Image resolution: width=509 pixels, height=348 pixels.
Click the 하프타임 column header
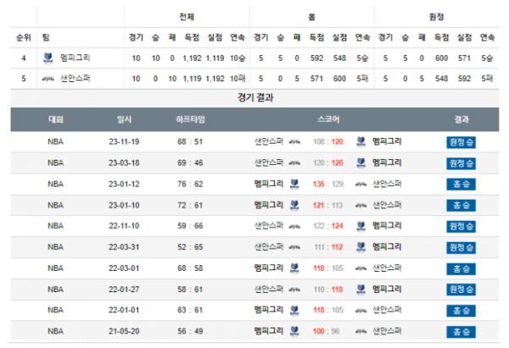[190, 119]
